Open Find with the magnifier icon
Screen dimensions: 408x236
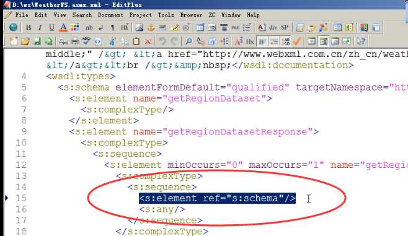188,41
